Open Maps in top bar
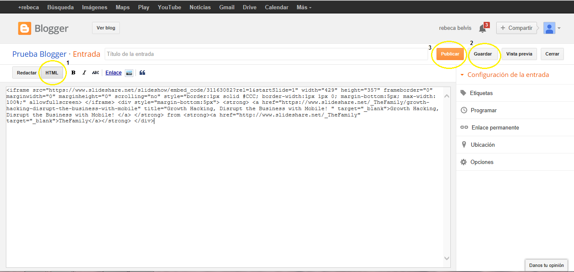574x272 pixels. coord(123,7)
